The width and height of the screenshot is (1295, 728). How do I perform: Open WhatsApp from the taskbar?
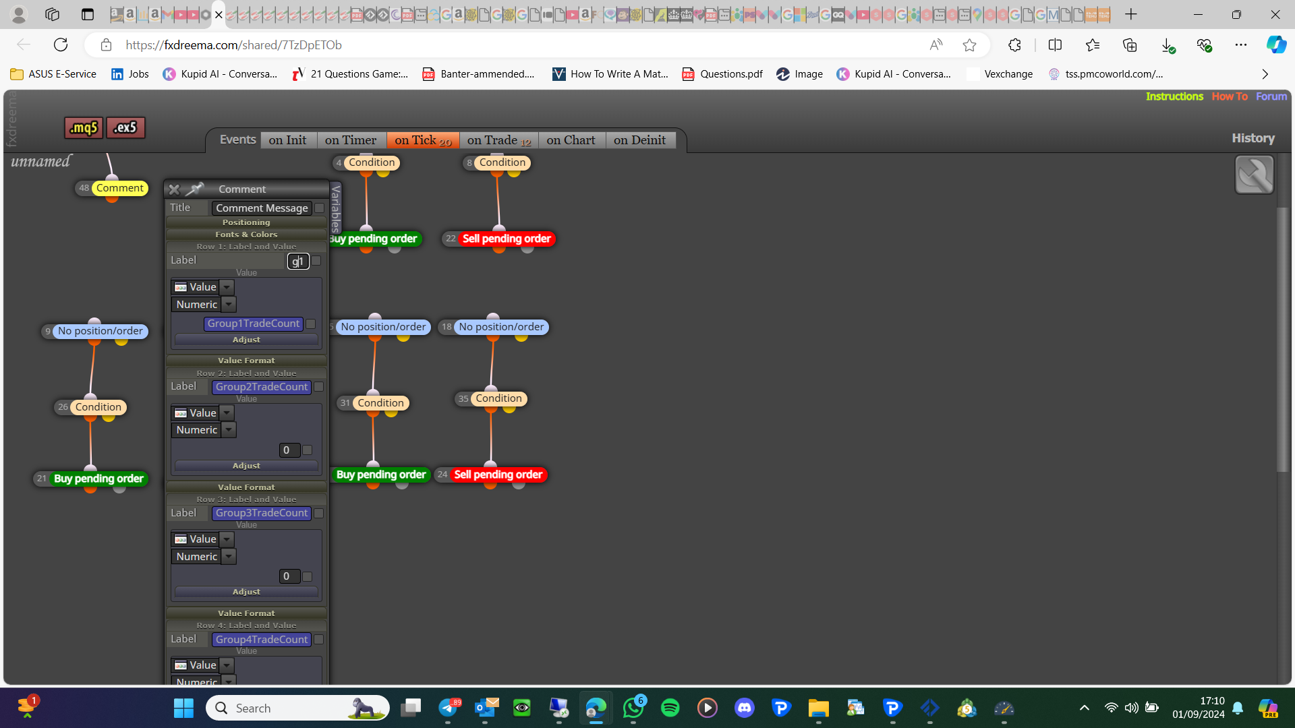[633, 708]
